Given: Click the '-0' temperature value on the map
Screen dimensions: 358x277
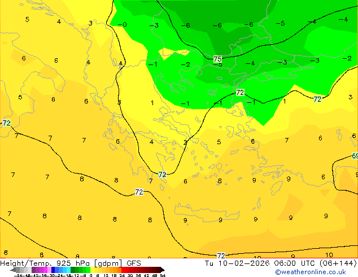Looking at the screenshot, I should point(123,24).
